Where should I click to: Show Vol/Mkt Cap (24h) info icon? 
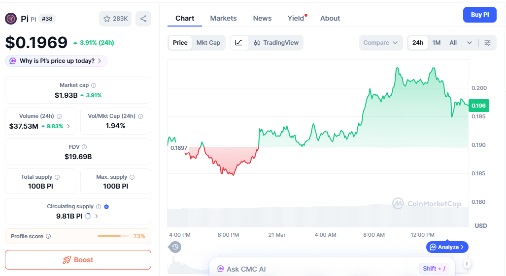click(140, 116)
